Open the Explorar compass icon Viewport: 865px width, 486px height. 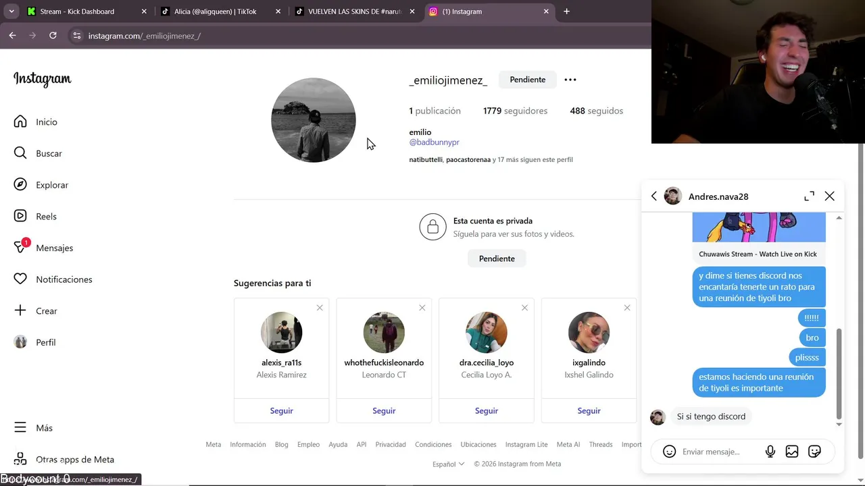pyautogui.click(x=20, y=185)
